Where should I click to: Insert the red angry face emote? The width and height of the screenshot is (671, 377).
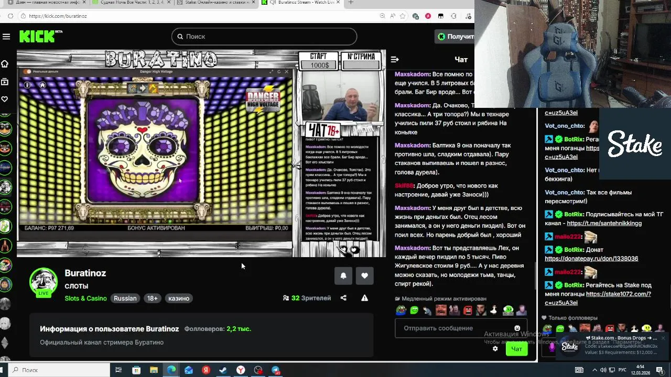coord(468,311)
